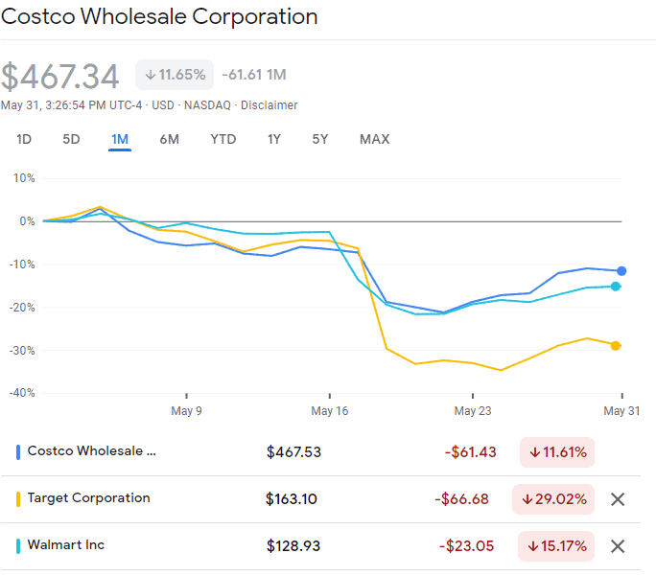Click Target yellow endpoint dot on chart
Screen dimensions: 656x576
616,345
